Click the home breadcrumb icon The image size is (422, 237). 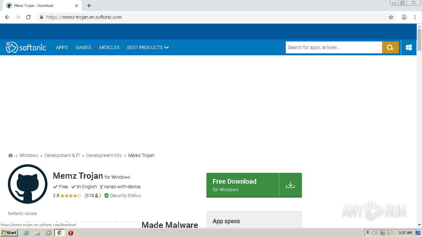[11, 155]
